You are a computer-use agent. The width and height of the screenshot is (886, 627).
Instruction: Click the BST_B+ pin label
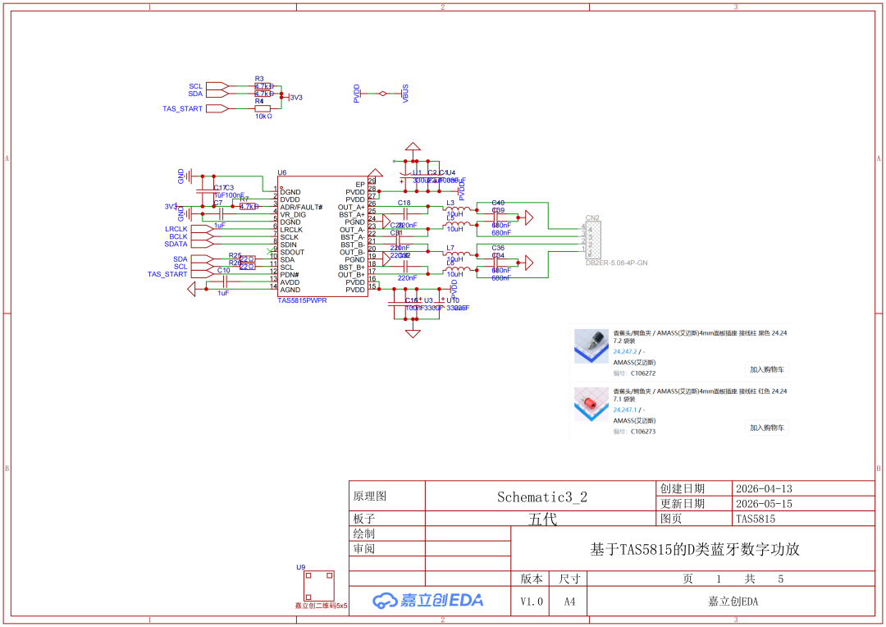(x=351, y=268)
